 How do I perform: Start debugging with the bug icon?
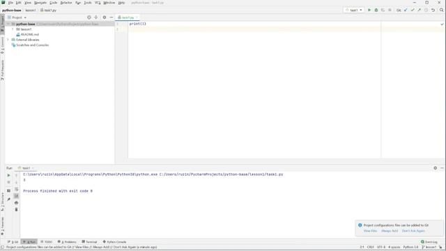[376, 10]
